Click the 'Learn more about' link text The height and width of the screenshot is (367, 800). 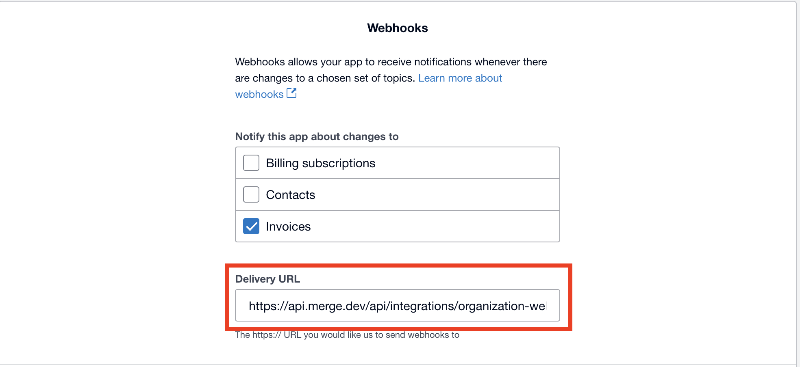(x=460, y=78)
